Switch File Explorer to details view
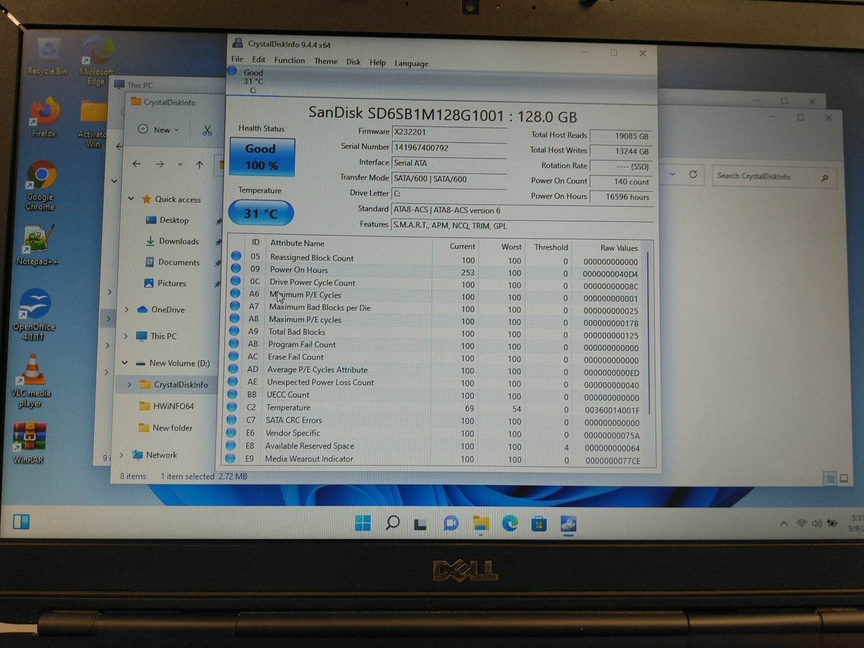 pos(830,478)
